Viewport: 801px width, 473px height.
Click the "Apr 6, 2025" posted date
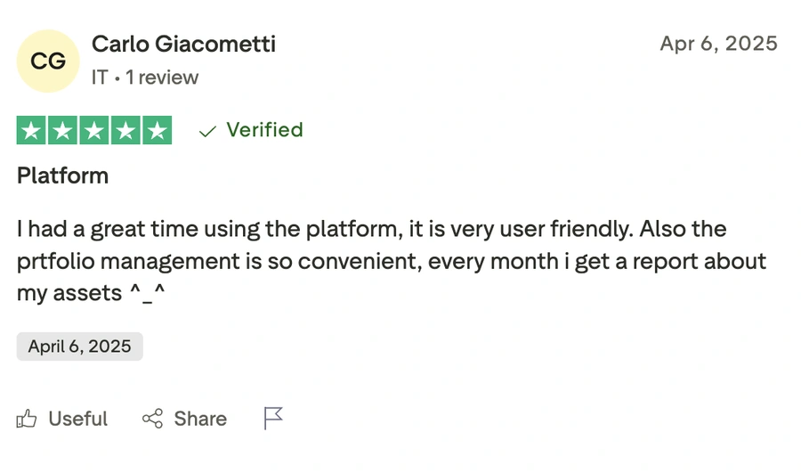tap(718, 44)
